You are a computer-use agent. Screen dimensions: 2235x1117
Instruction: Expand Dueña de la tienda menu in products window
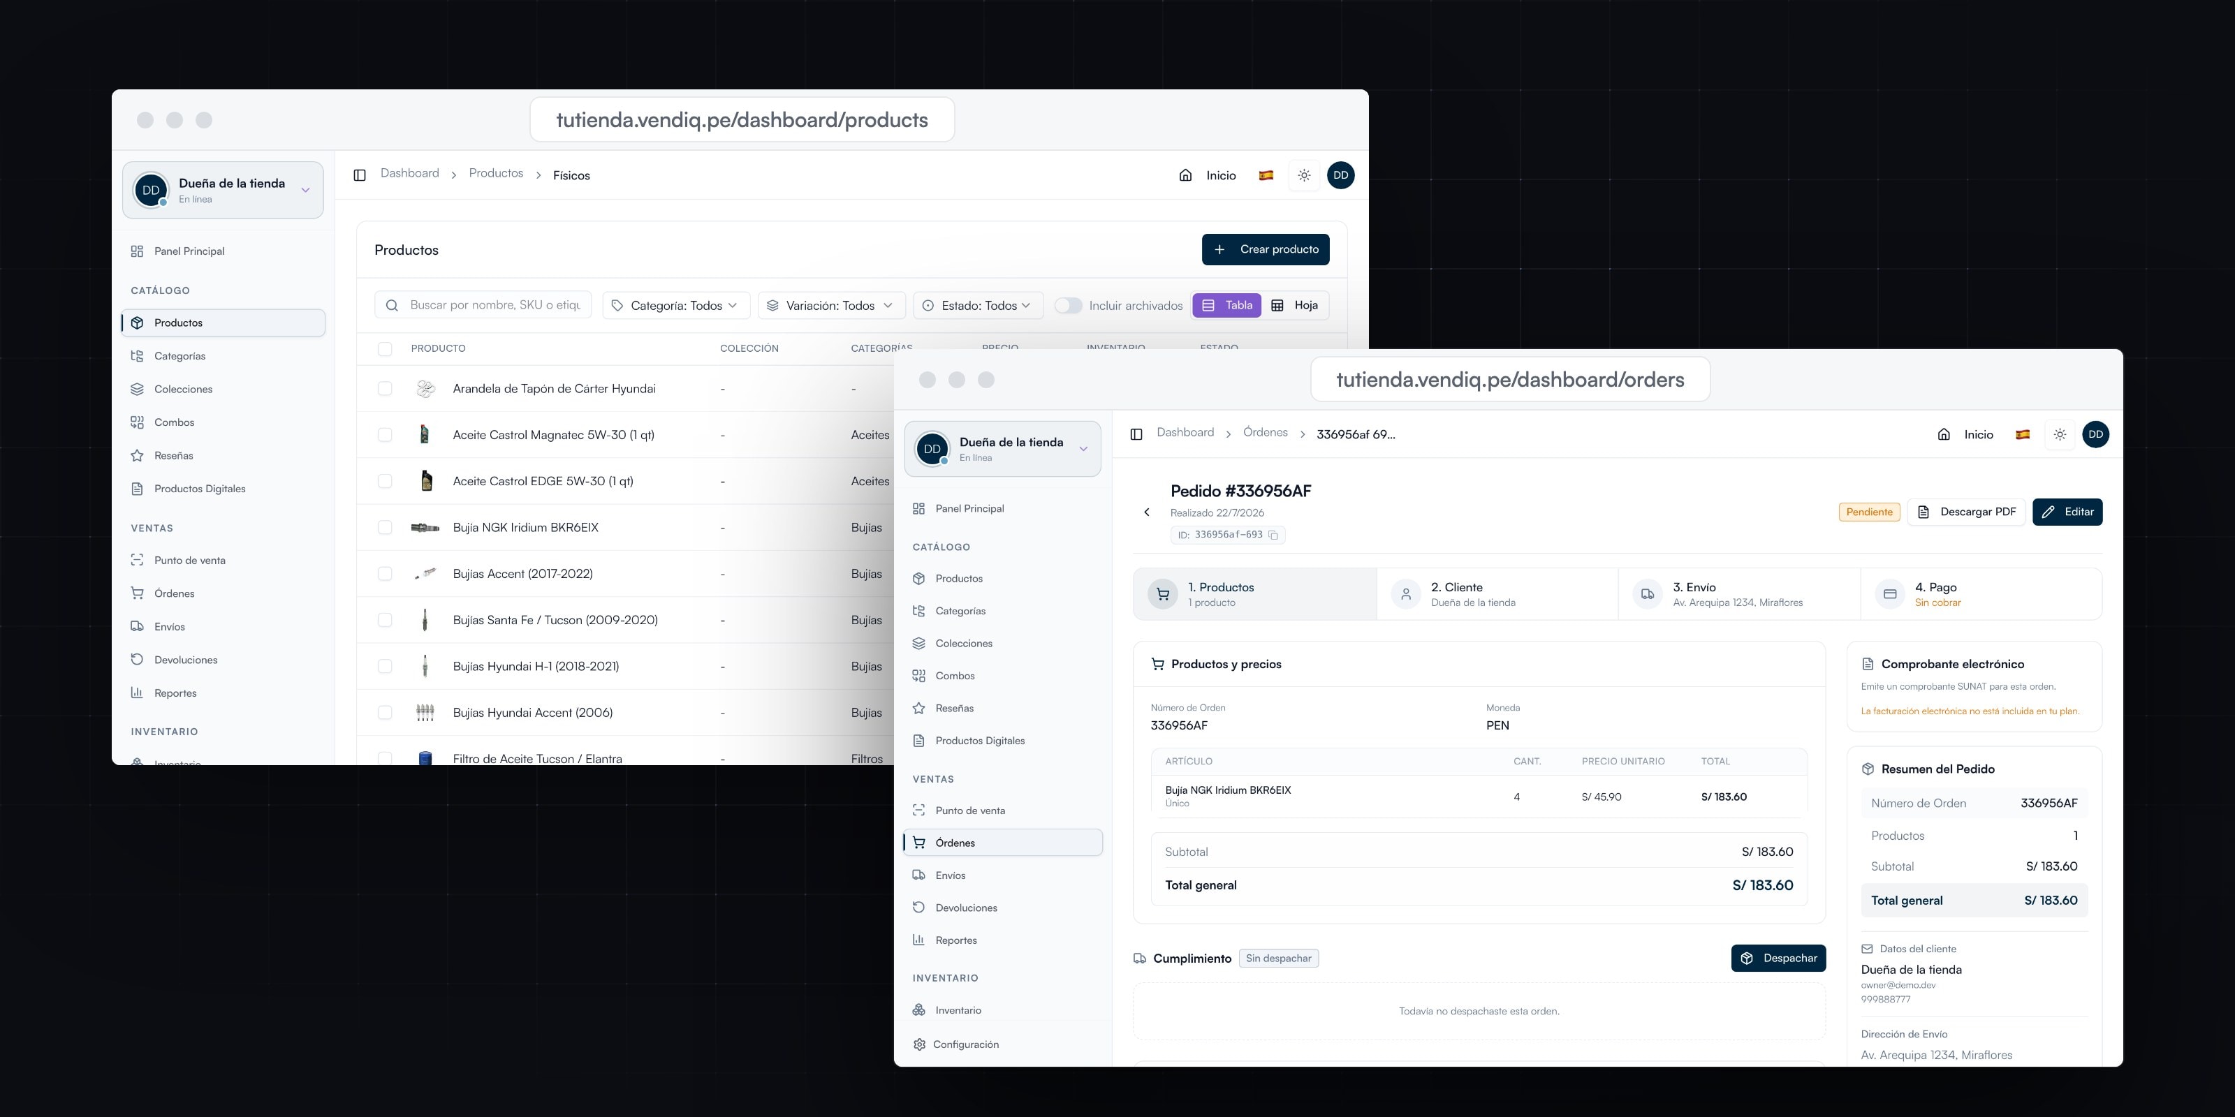click(x=223, y=190)
